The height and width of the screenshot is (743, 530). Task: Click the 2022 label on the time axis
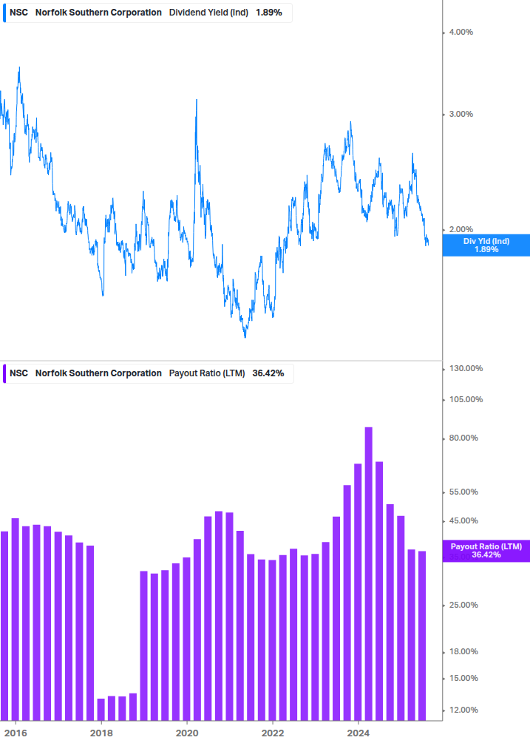[273, 733]
